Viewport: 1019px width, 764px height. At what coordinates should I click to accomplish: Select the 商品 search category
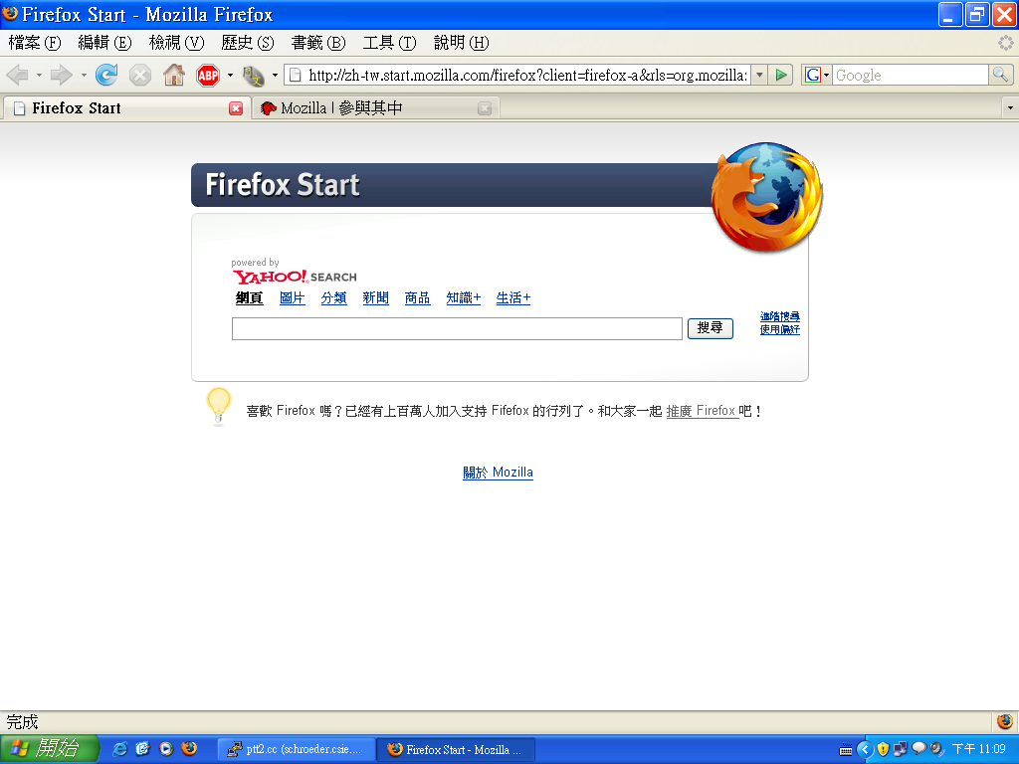(417, 298)
